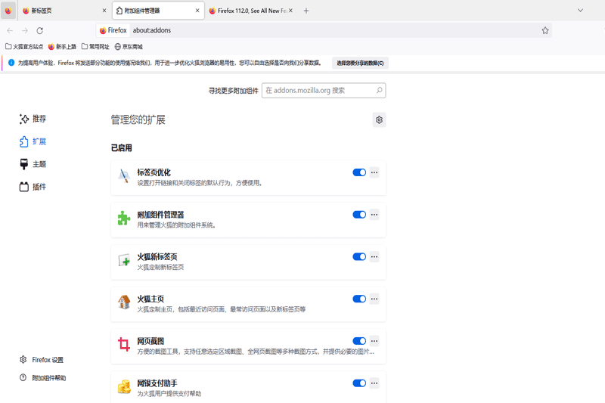Click the search magnifier icon in addon search
The height and width of the screenshot is (403, 605).
(379, 91)
